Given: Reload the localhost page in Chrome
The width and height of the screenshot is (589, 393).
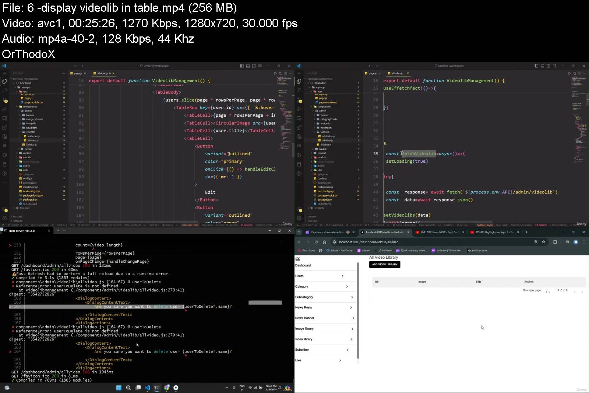Looking at the screenshot, I should click(x=316, y=242).
